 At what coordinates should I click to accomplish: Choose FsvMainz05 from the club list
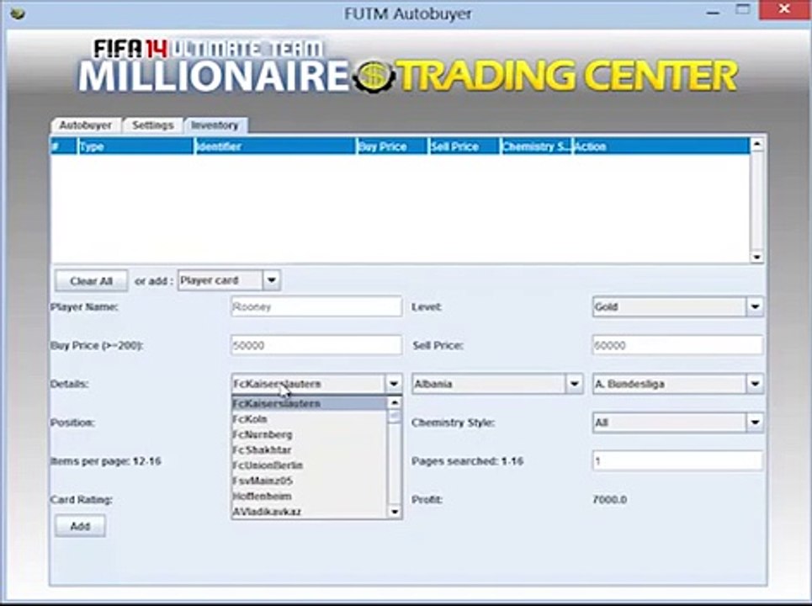coord(310,481)
